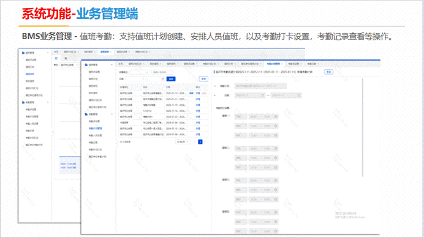Click clock icon in 星期三 third time row
The height and width of the screenshot is (238, 424).
coord(276,199)
